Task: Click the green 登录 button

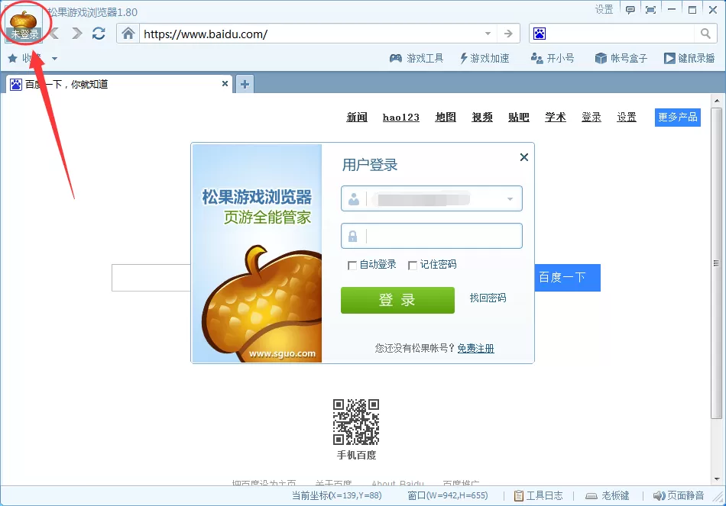Action: tap(397, 300)
